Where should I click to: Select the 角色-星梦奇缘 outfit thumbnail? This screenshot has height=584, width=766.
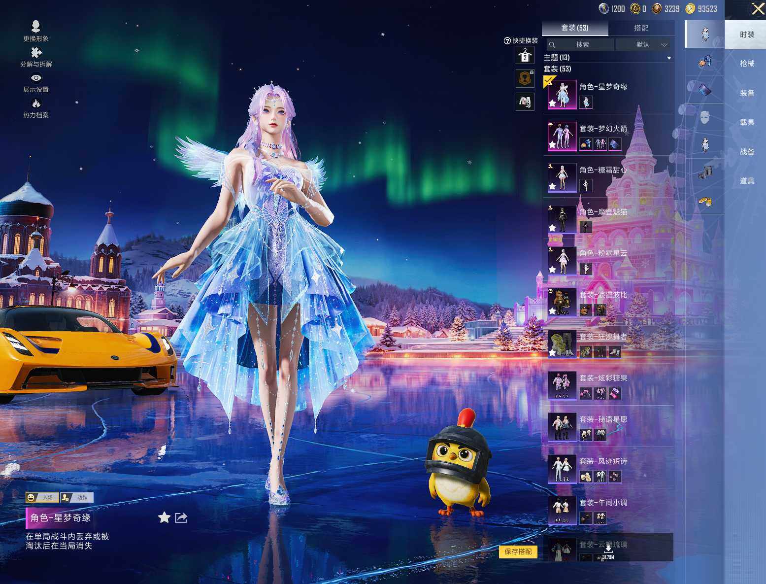[x=562, y=94]
